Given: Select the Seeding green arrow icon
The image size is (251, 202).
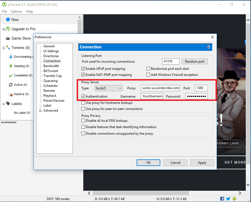Looking at the screenshot, I should point(11,66).
